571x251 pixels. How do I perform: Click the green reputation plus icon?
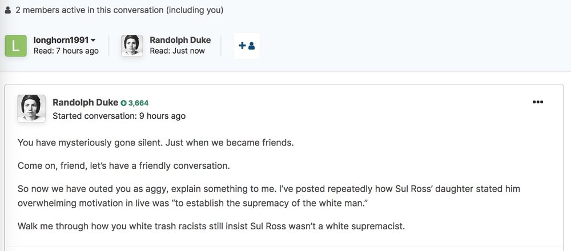click(x=123, y=103)
